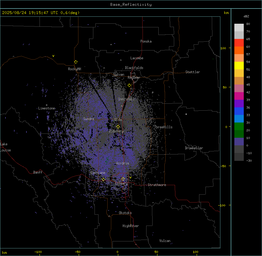Click the yellow diamond marker below Cochrane
Viewport: 262px width, 256px height.
(x=103, y=179)
